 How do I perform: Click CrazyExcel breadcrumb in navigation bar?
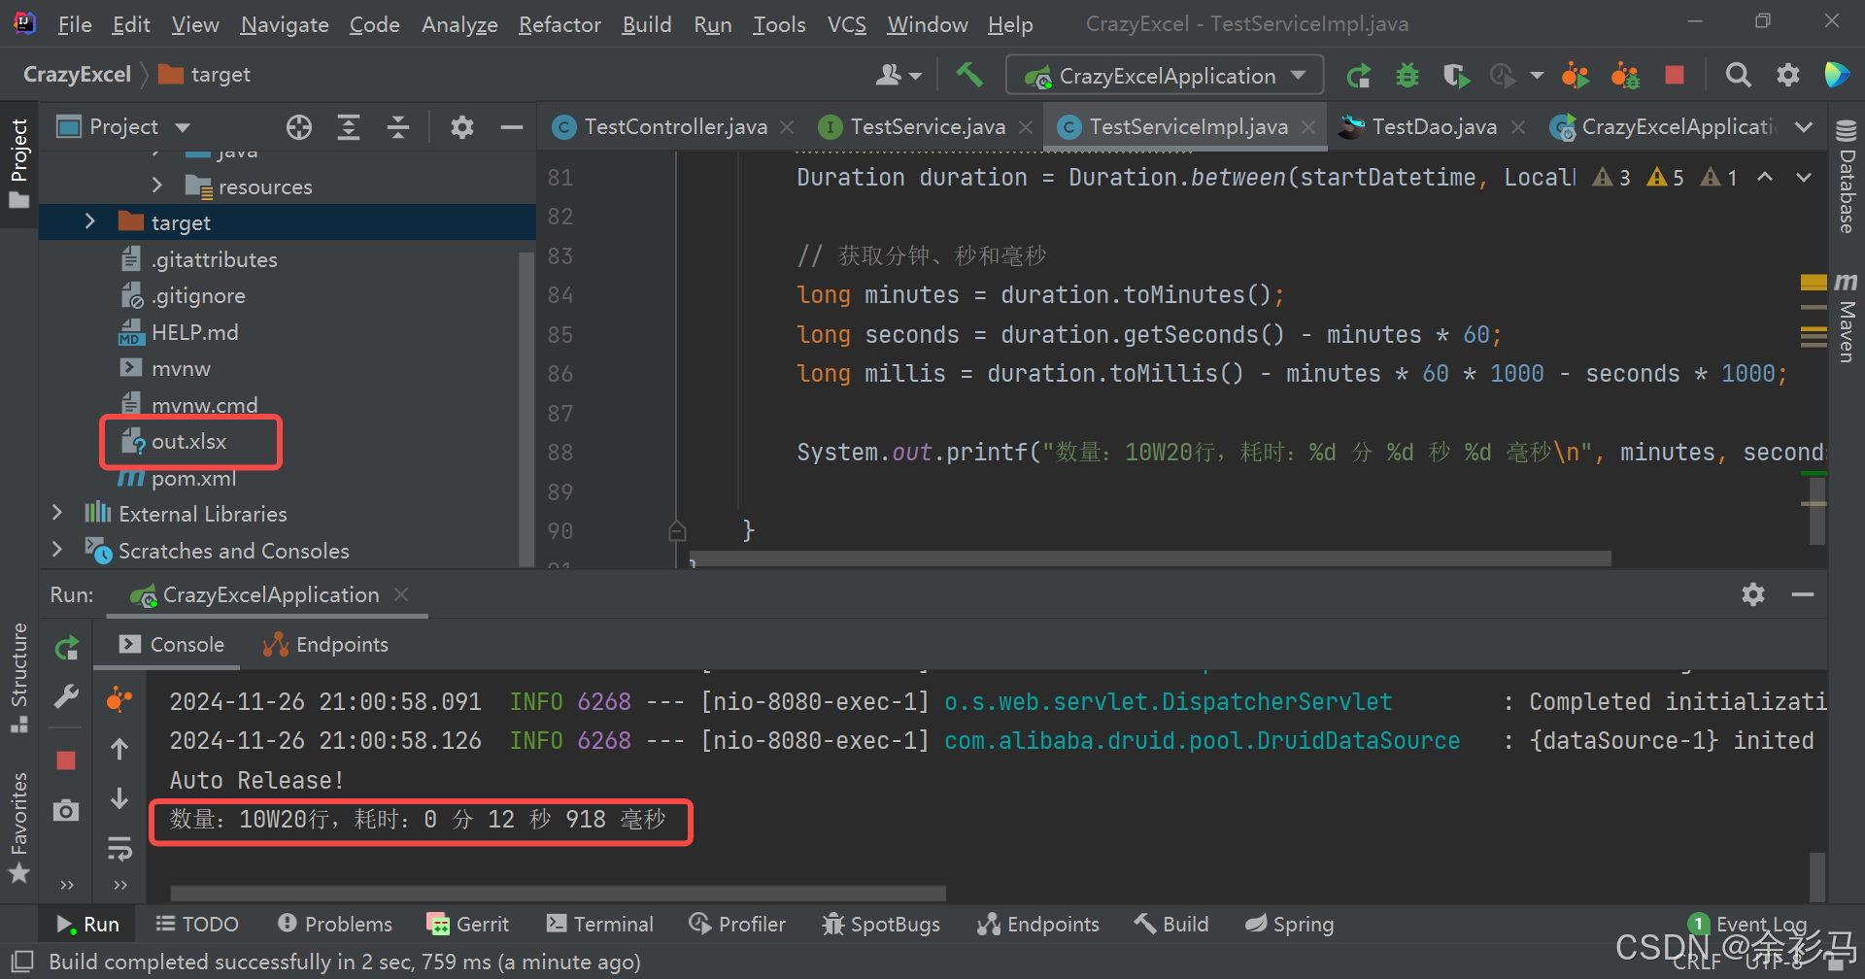click(x=77, y=75)
